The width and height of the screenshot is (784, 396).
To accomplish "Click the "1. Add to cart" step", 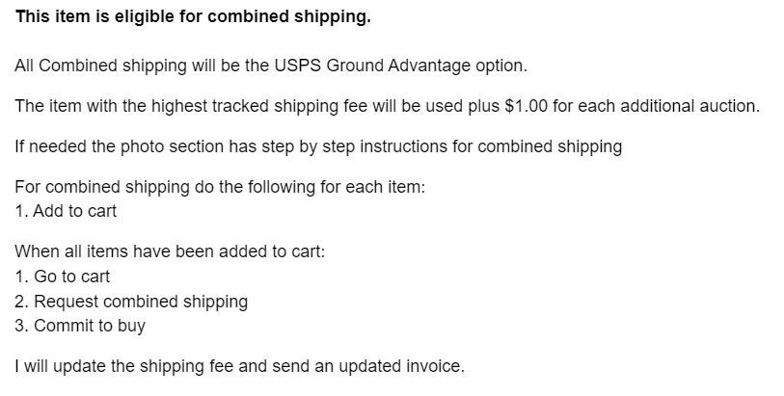I will (x=66, y=211).
